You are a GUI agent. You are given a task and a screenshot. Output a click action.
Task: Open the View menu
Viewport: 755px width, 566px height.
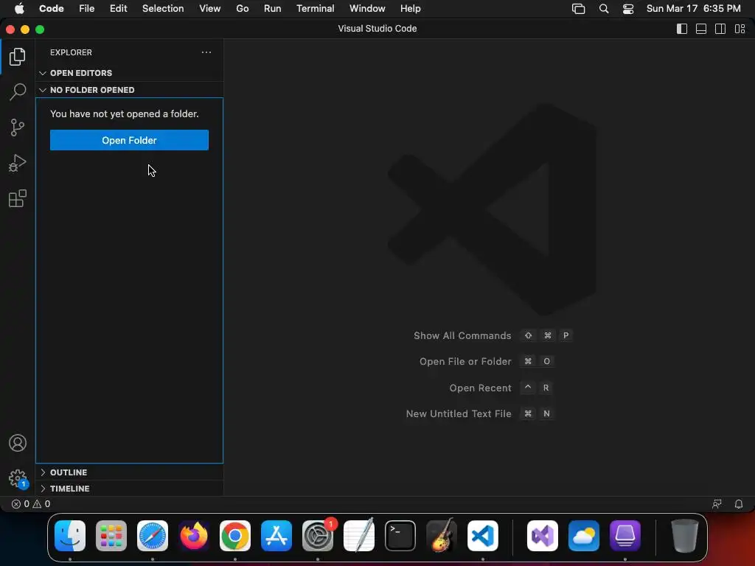(210, 9)
